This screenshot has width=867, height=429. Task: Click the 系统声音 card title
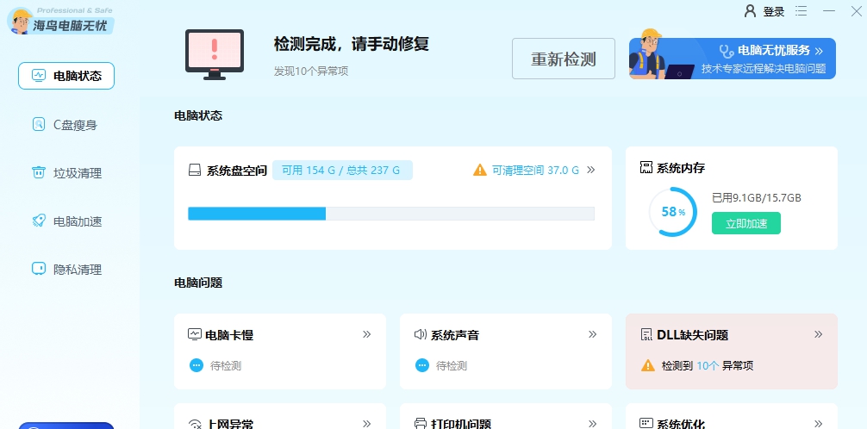455,335
